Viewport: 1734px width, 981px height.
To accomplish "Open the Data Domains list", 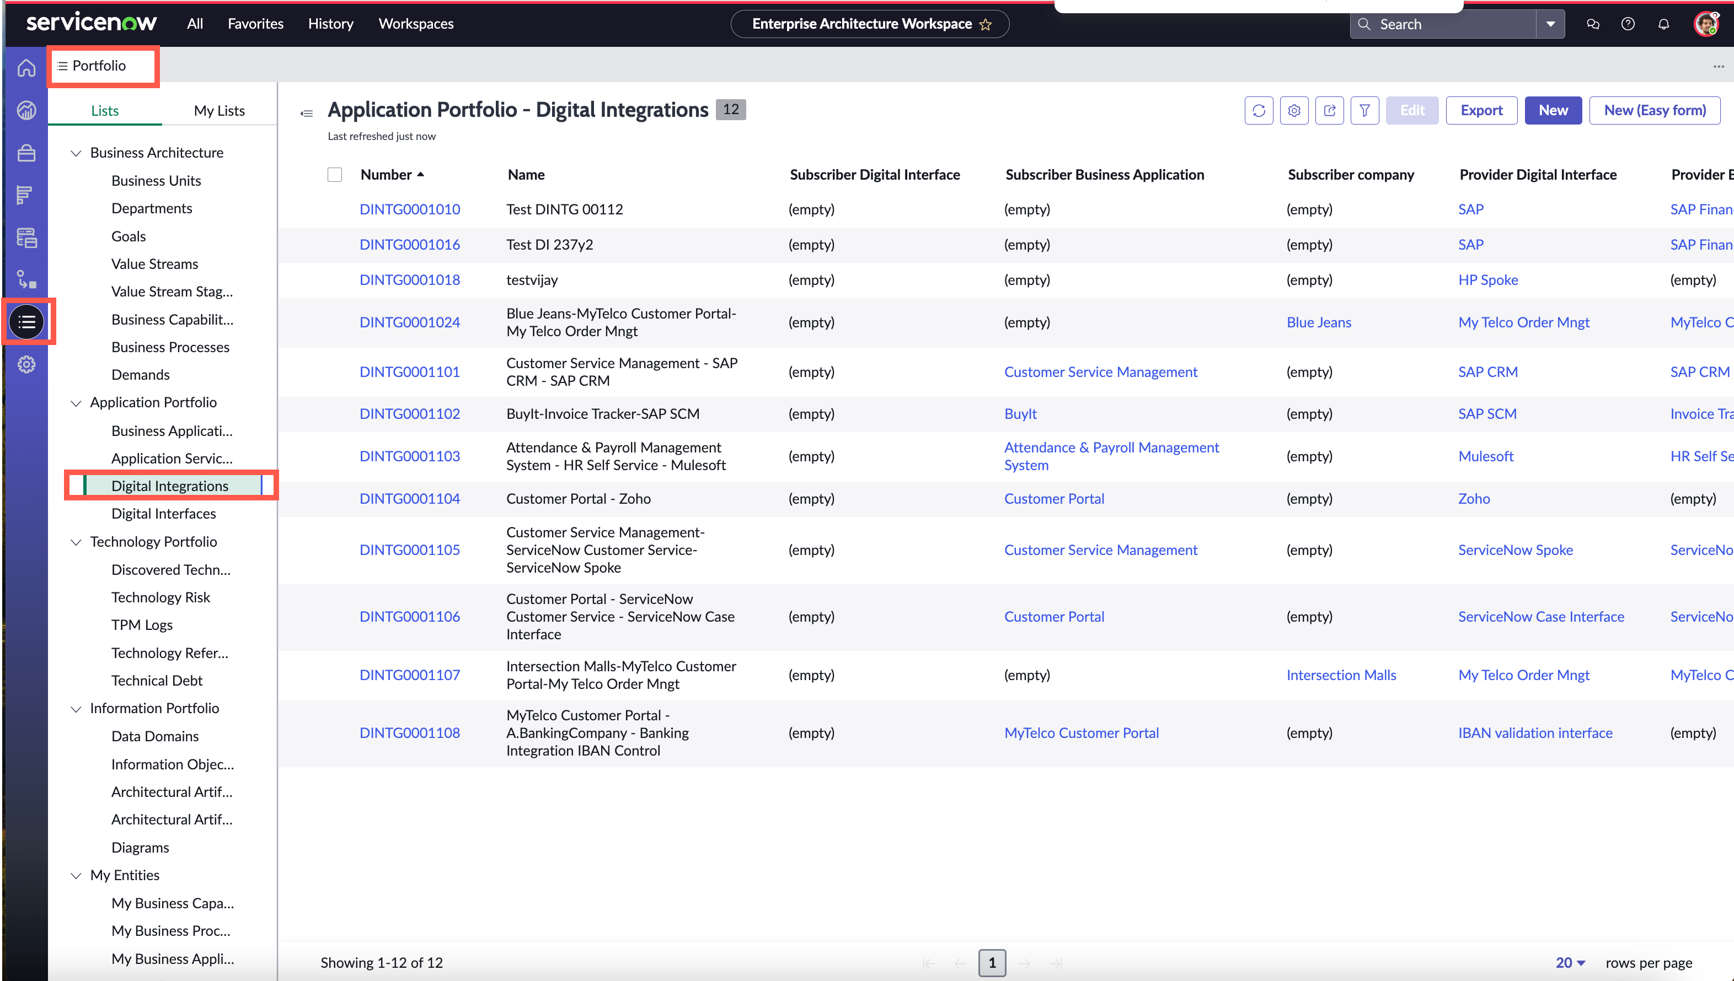I will point(155,737).
